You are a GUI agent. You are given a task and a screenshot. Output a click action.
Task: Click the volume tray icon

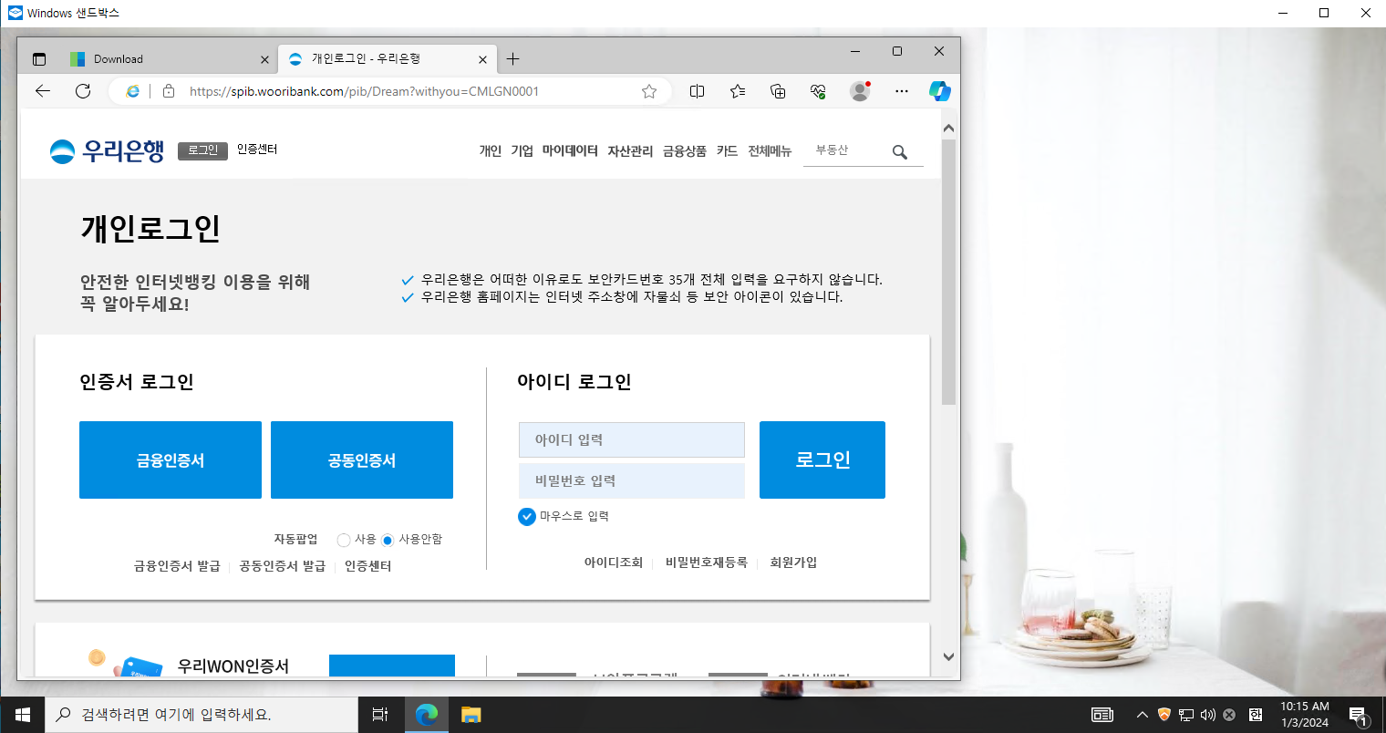coord(1208,715)
